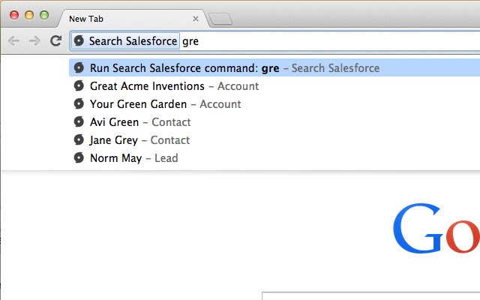
Task: Click Salesforce icon next to Norm May
Action: 79,158
